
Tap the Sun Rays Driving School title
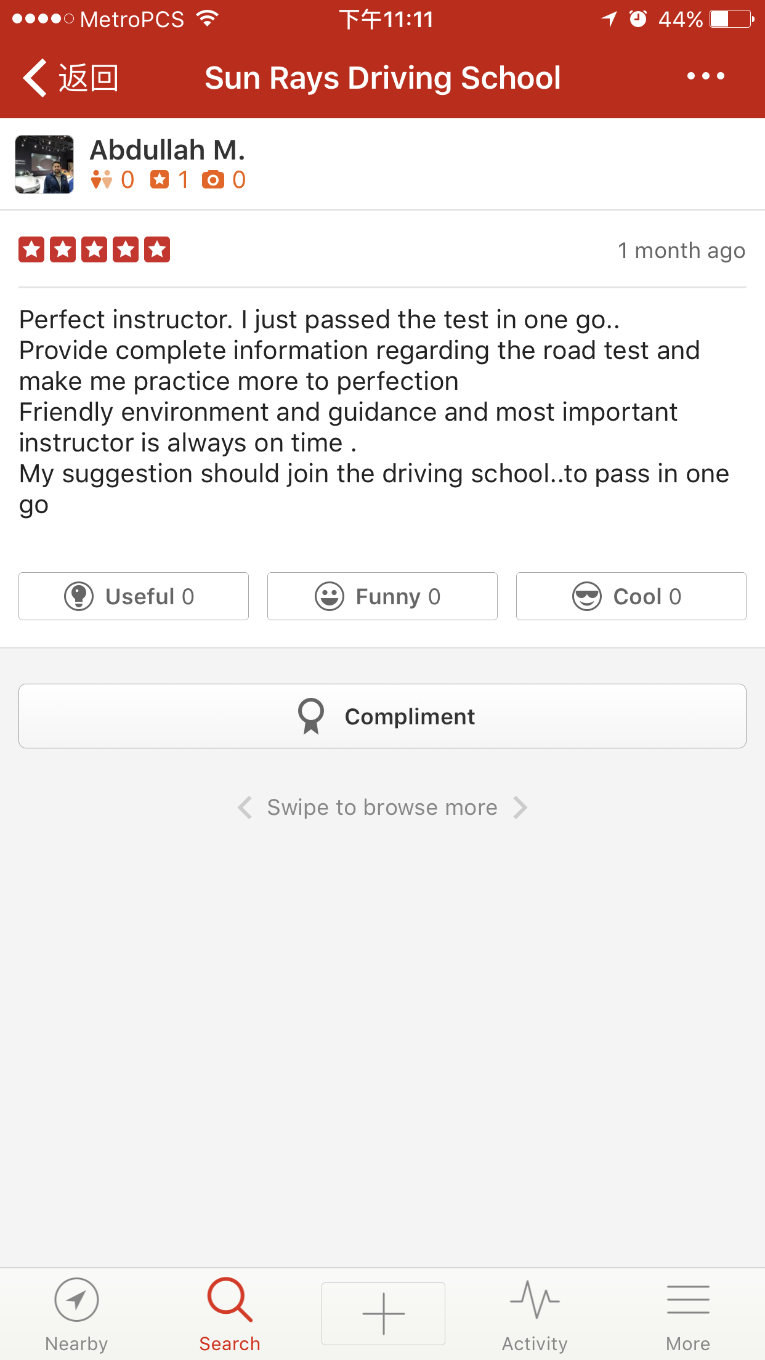pyautogui.click(x=382, y=78)
